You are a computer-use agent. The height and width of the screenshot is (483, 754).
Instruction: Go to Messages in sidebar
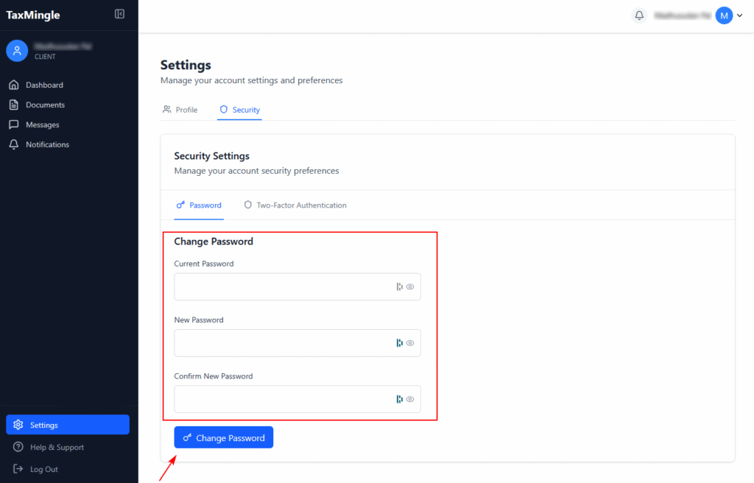(42, 124)
